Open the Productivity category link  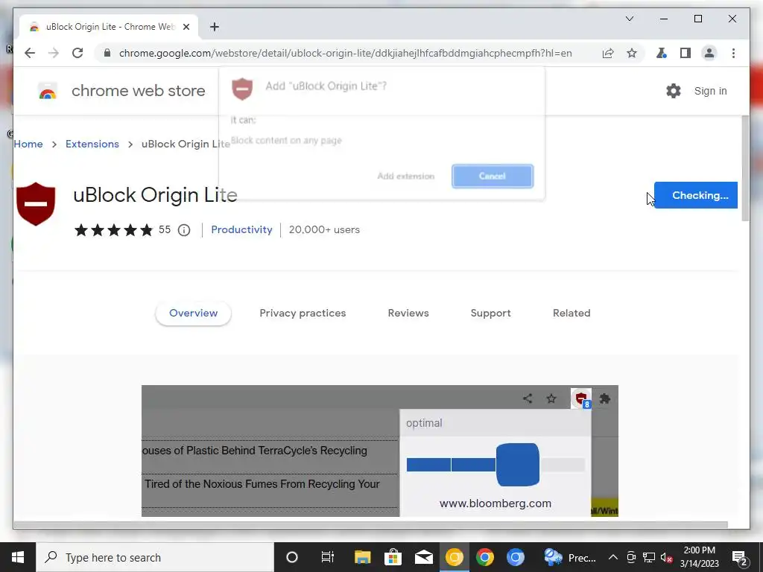(241, 229)
